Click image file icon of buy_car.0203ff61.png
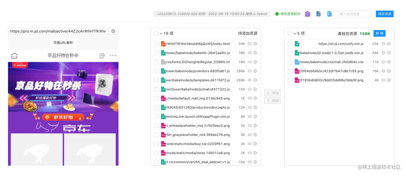 tap(163, 144)
